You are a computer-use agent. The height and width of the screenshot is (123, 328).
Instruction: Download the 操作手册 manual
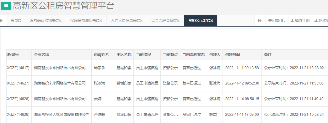coord(300,21)
